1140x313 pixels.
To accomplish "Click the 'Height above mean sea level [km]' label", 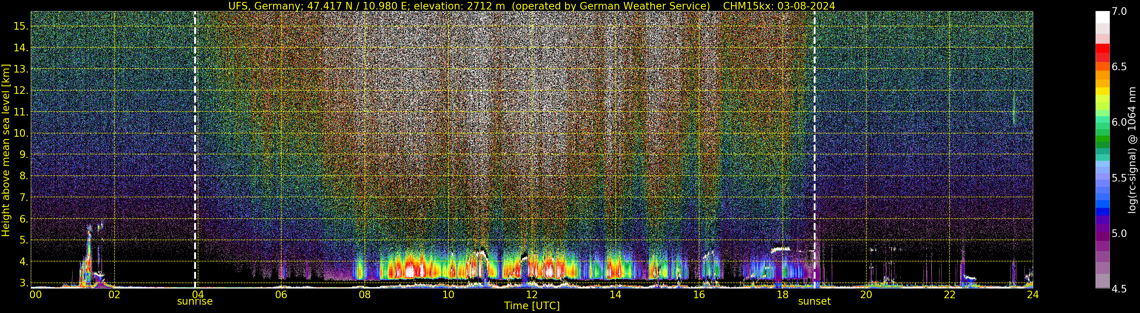I will pyautogui.click(x=6, y=150).
